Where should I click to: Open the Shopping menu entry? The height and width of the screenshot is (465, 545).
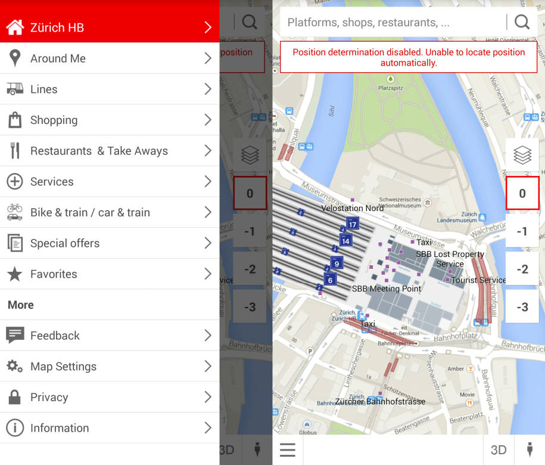coord(110,120)
